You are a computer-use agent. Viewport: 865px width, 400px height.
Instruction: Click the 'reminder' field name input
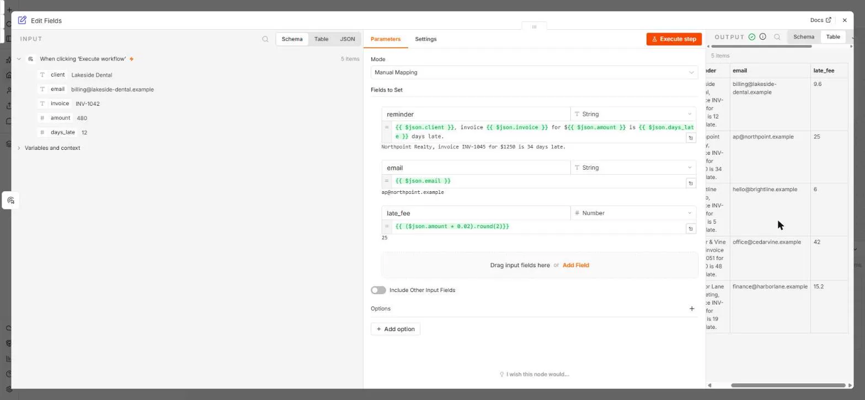pos(476,114)
